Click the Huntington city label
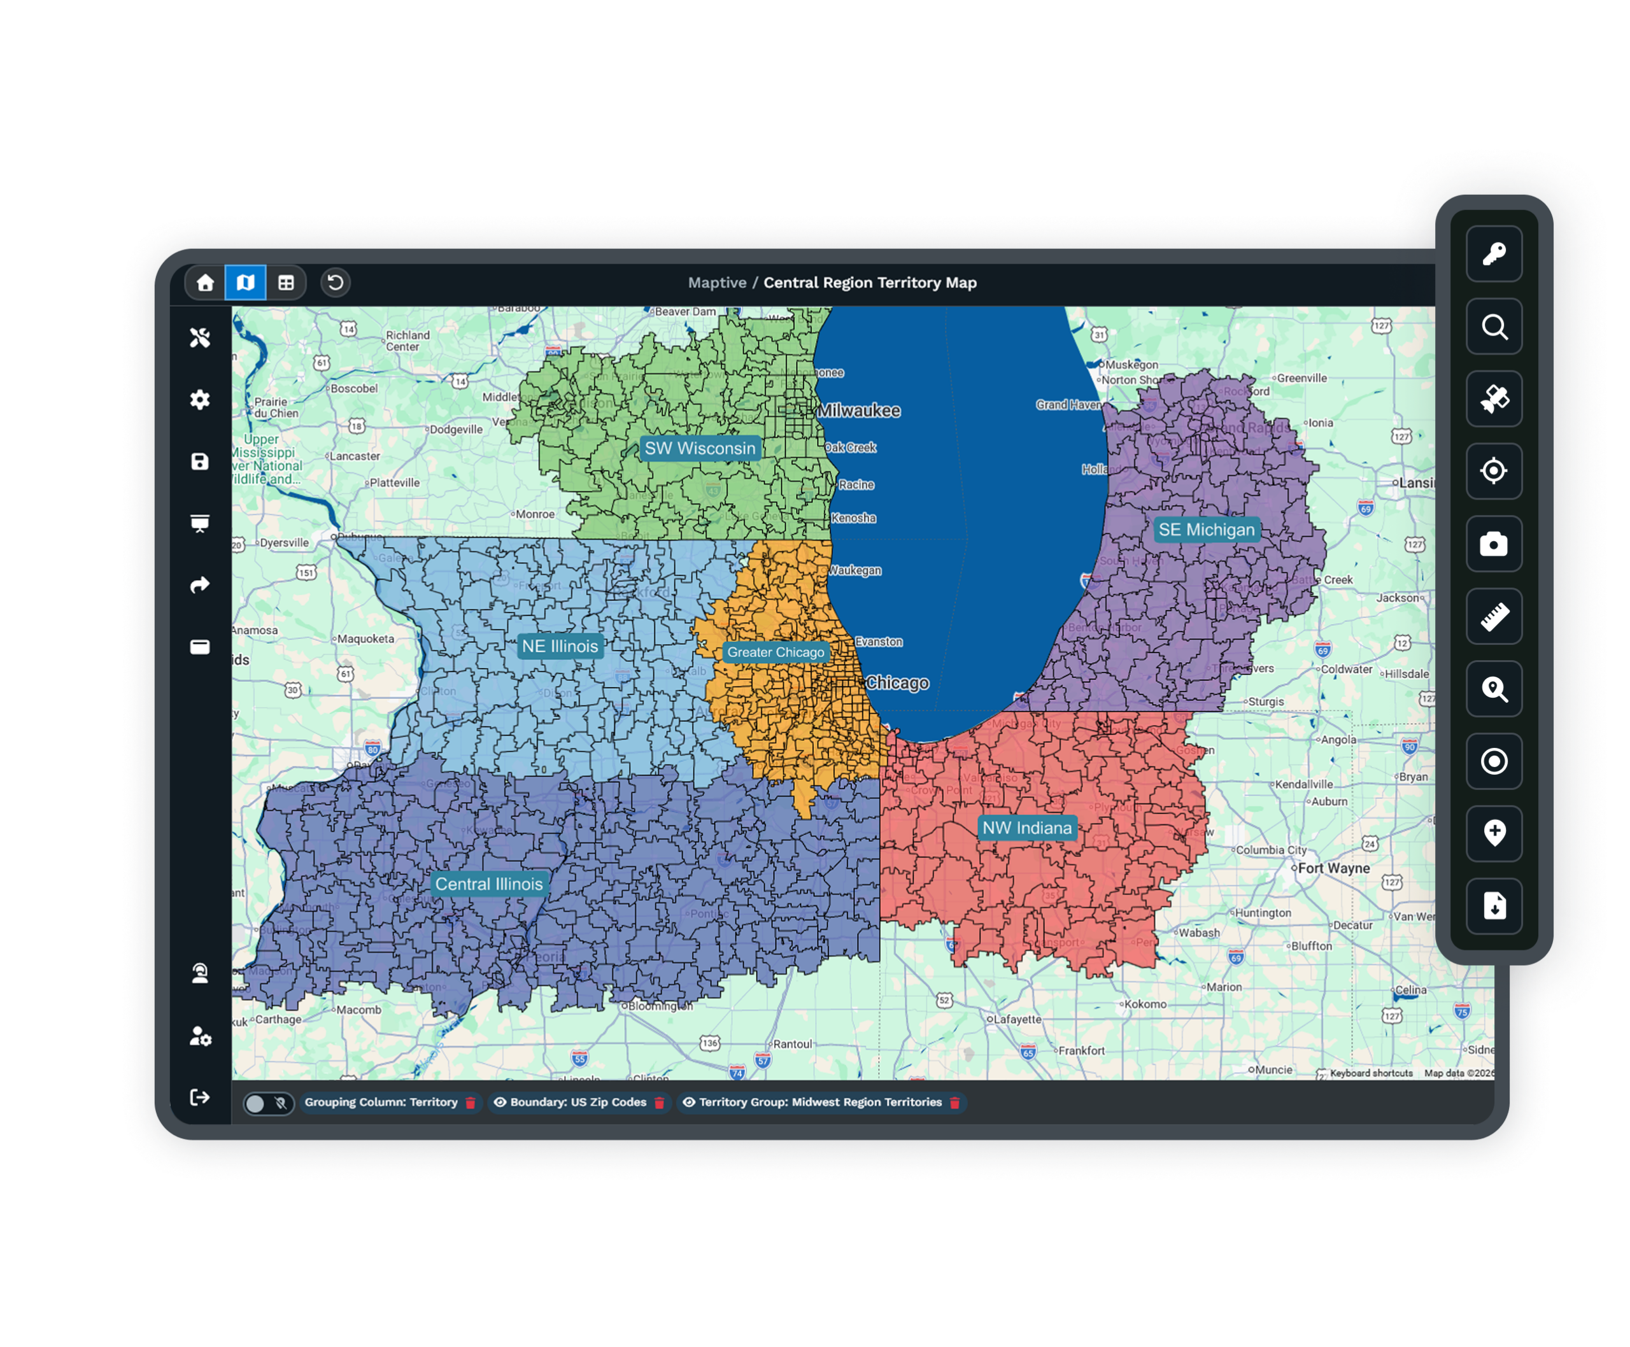1630x1347 pixels. 1263,912
